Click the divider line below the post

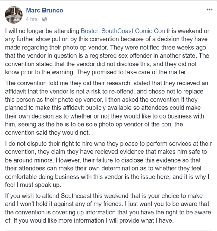[108, 230]
